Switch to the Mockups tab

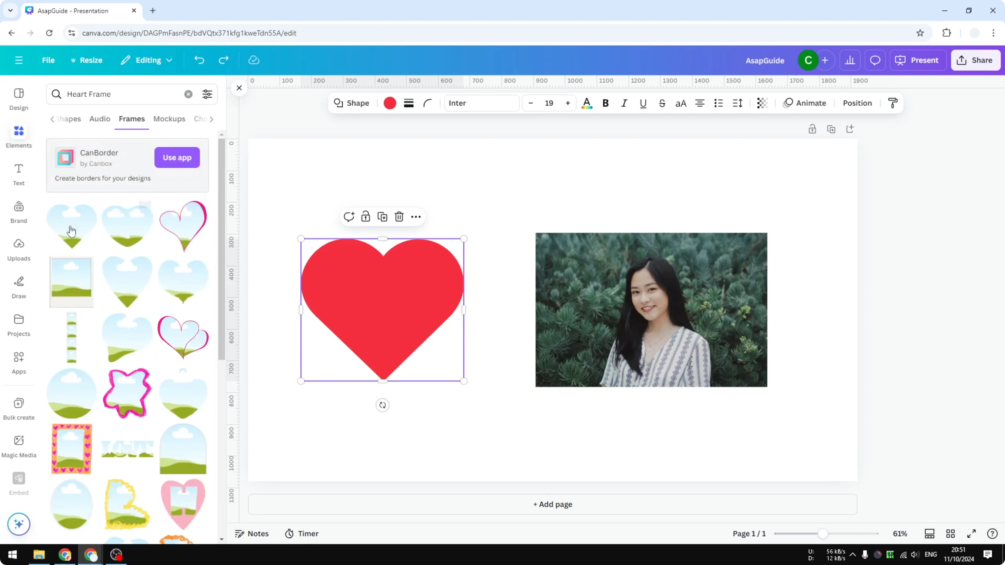point(169,119)
